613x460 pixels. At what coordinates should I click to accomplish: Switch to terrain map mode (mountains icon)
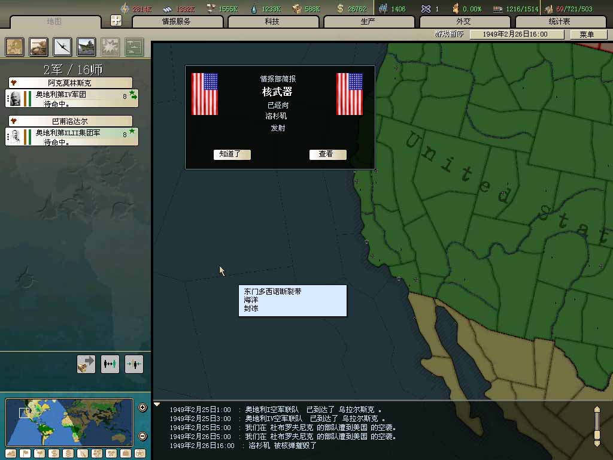pyautogui.click(x=11, y=453)
